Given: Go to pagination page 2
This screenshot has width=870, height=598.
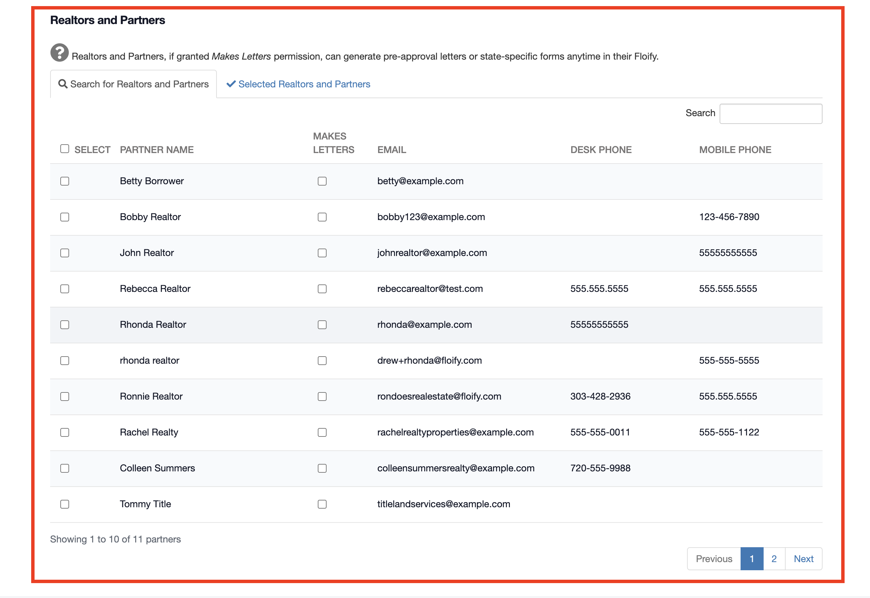Looking at the screenshot, I should pyautogui.click(x=774, y=559).
